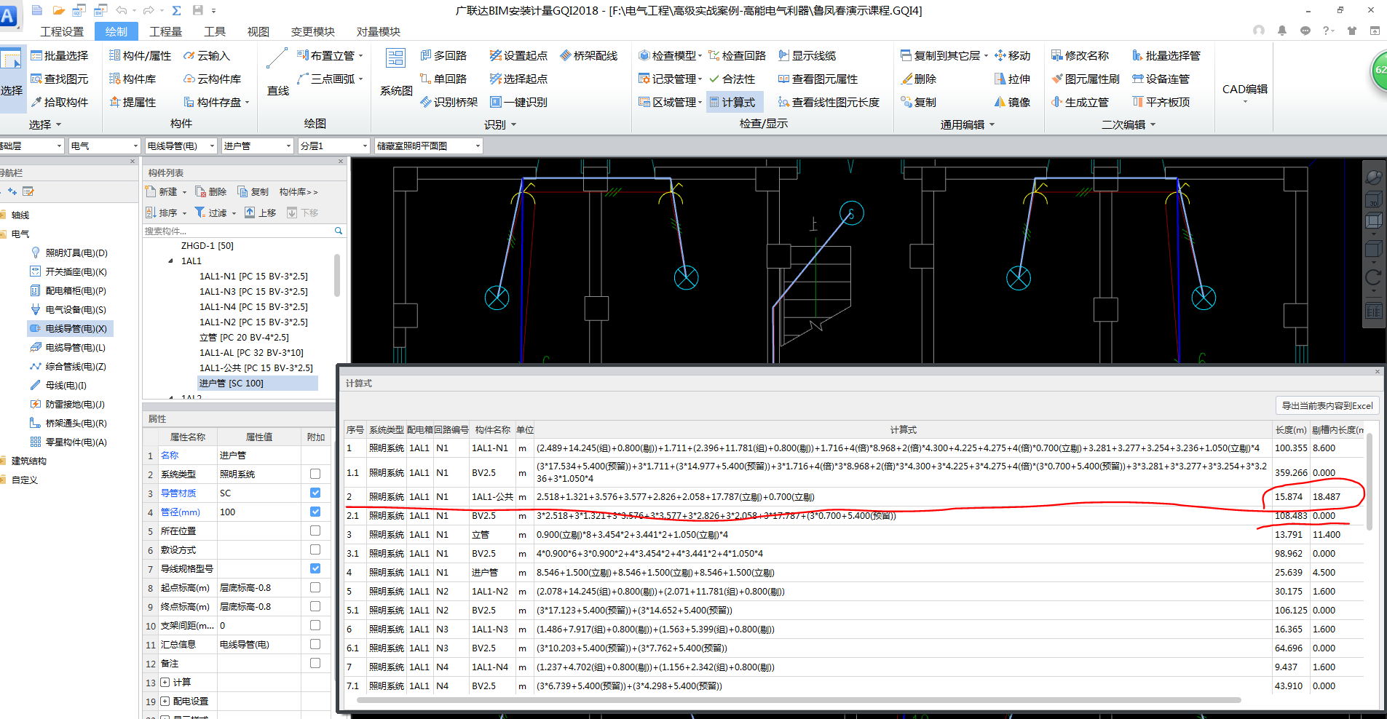The image size is (1387, 719).
Task: Select the 三点画弧 three-point arc tool
Action: [330, 79]
